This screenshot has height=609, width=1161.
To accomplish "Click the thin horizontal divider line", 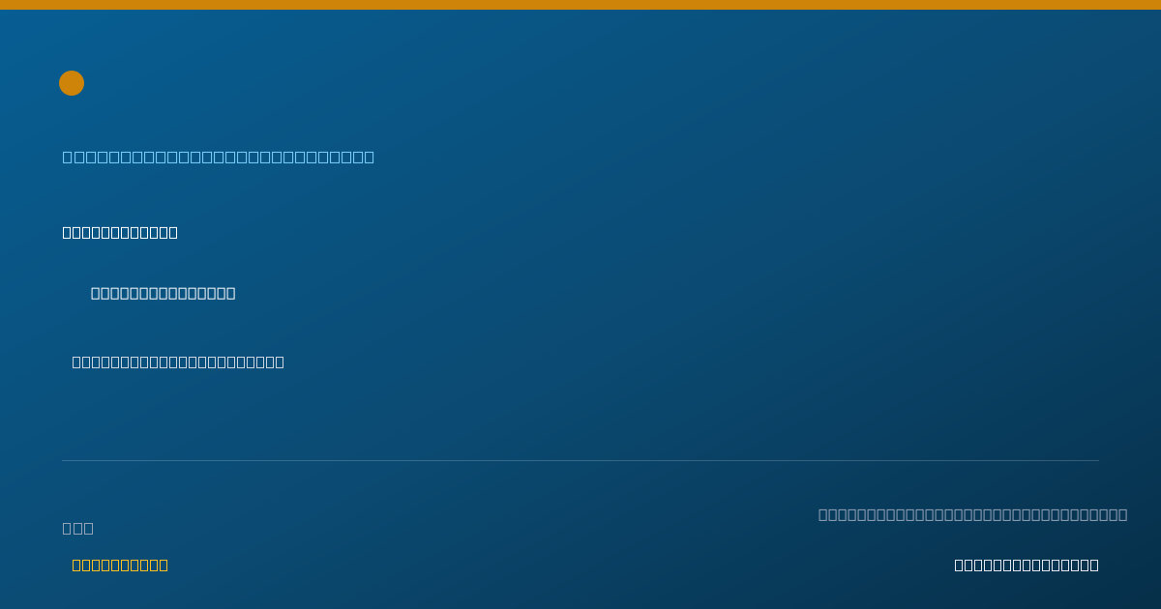I will (x=580, y=460).
